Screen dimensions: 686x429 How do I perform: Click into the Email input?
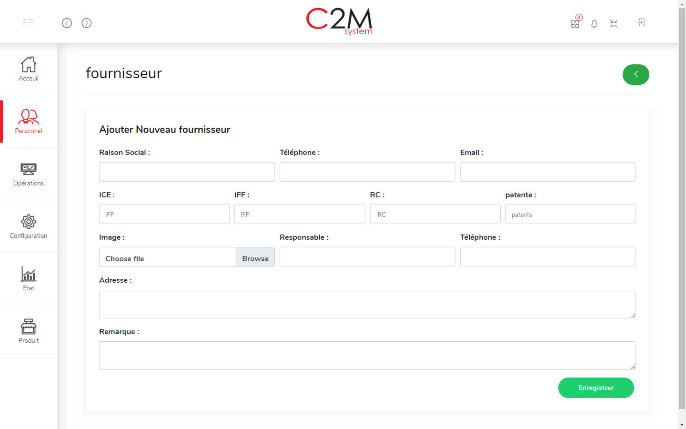coord(548,172)
